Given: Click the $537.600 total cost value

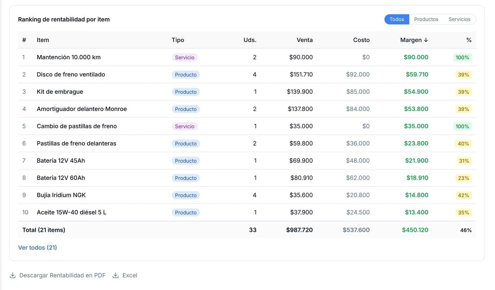Looking at the screenshot, I should (356, 230).
